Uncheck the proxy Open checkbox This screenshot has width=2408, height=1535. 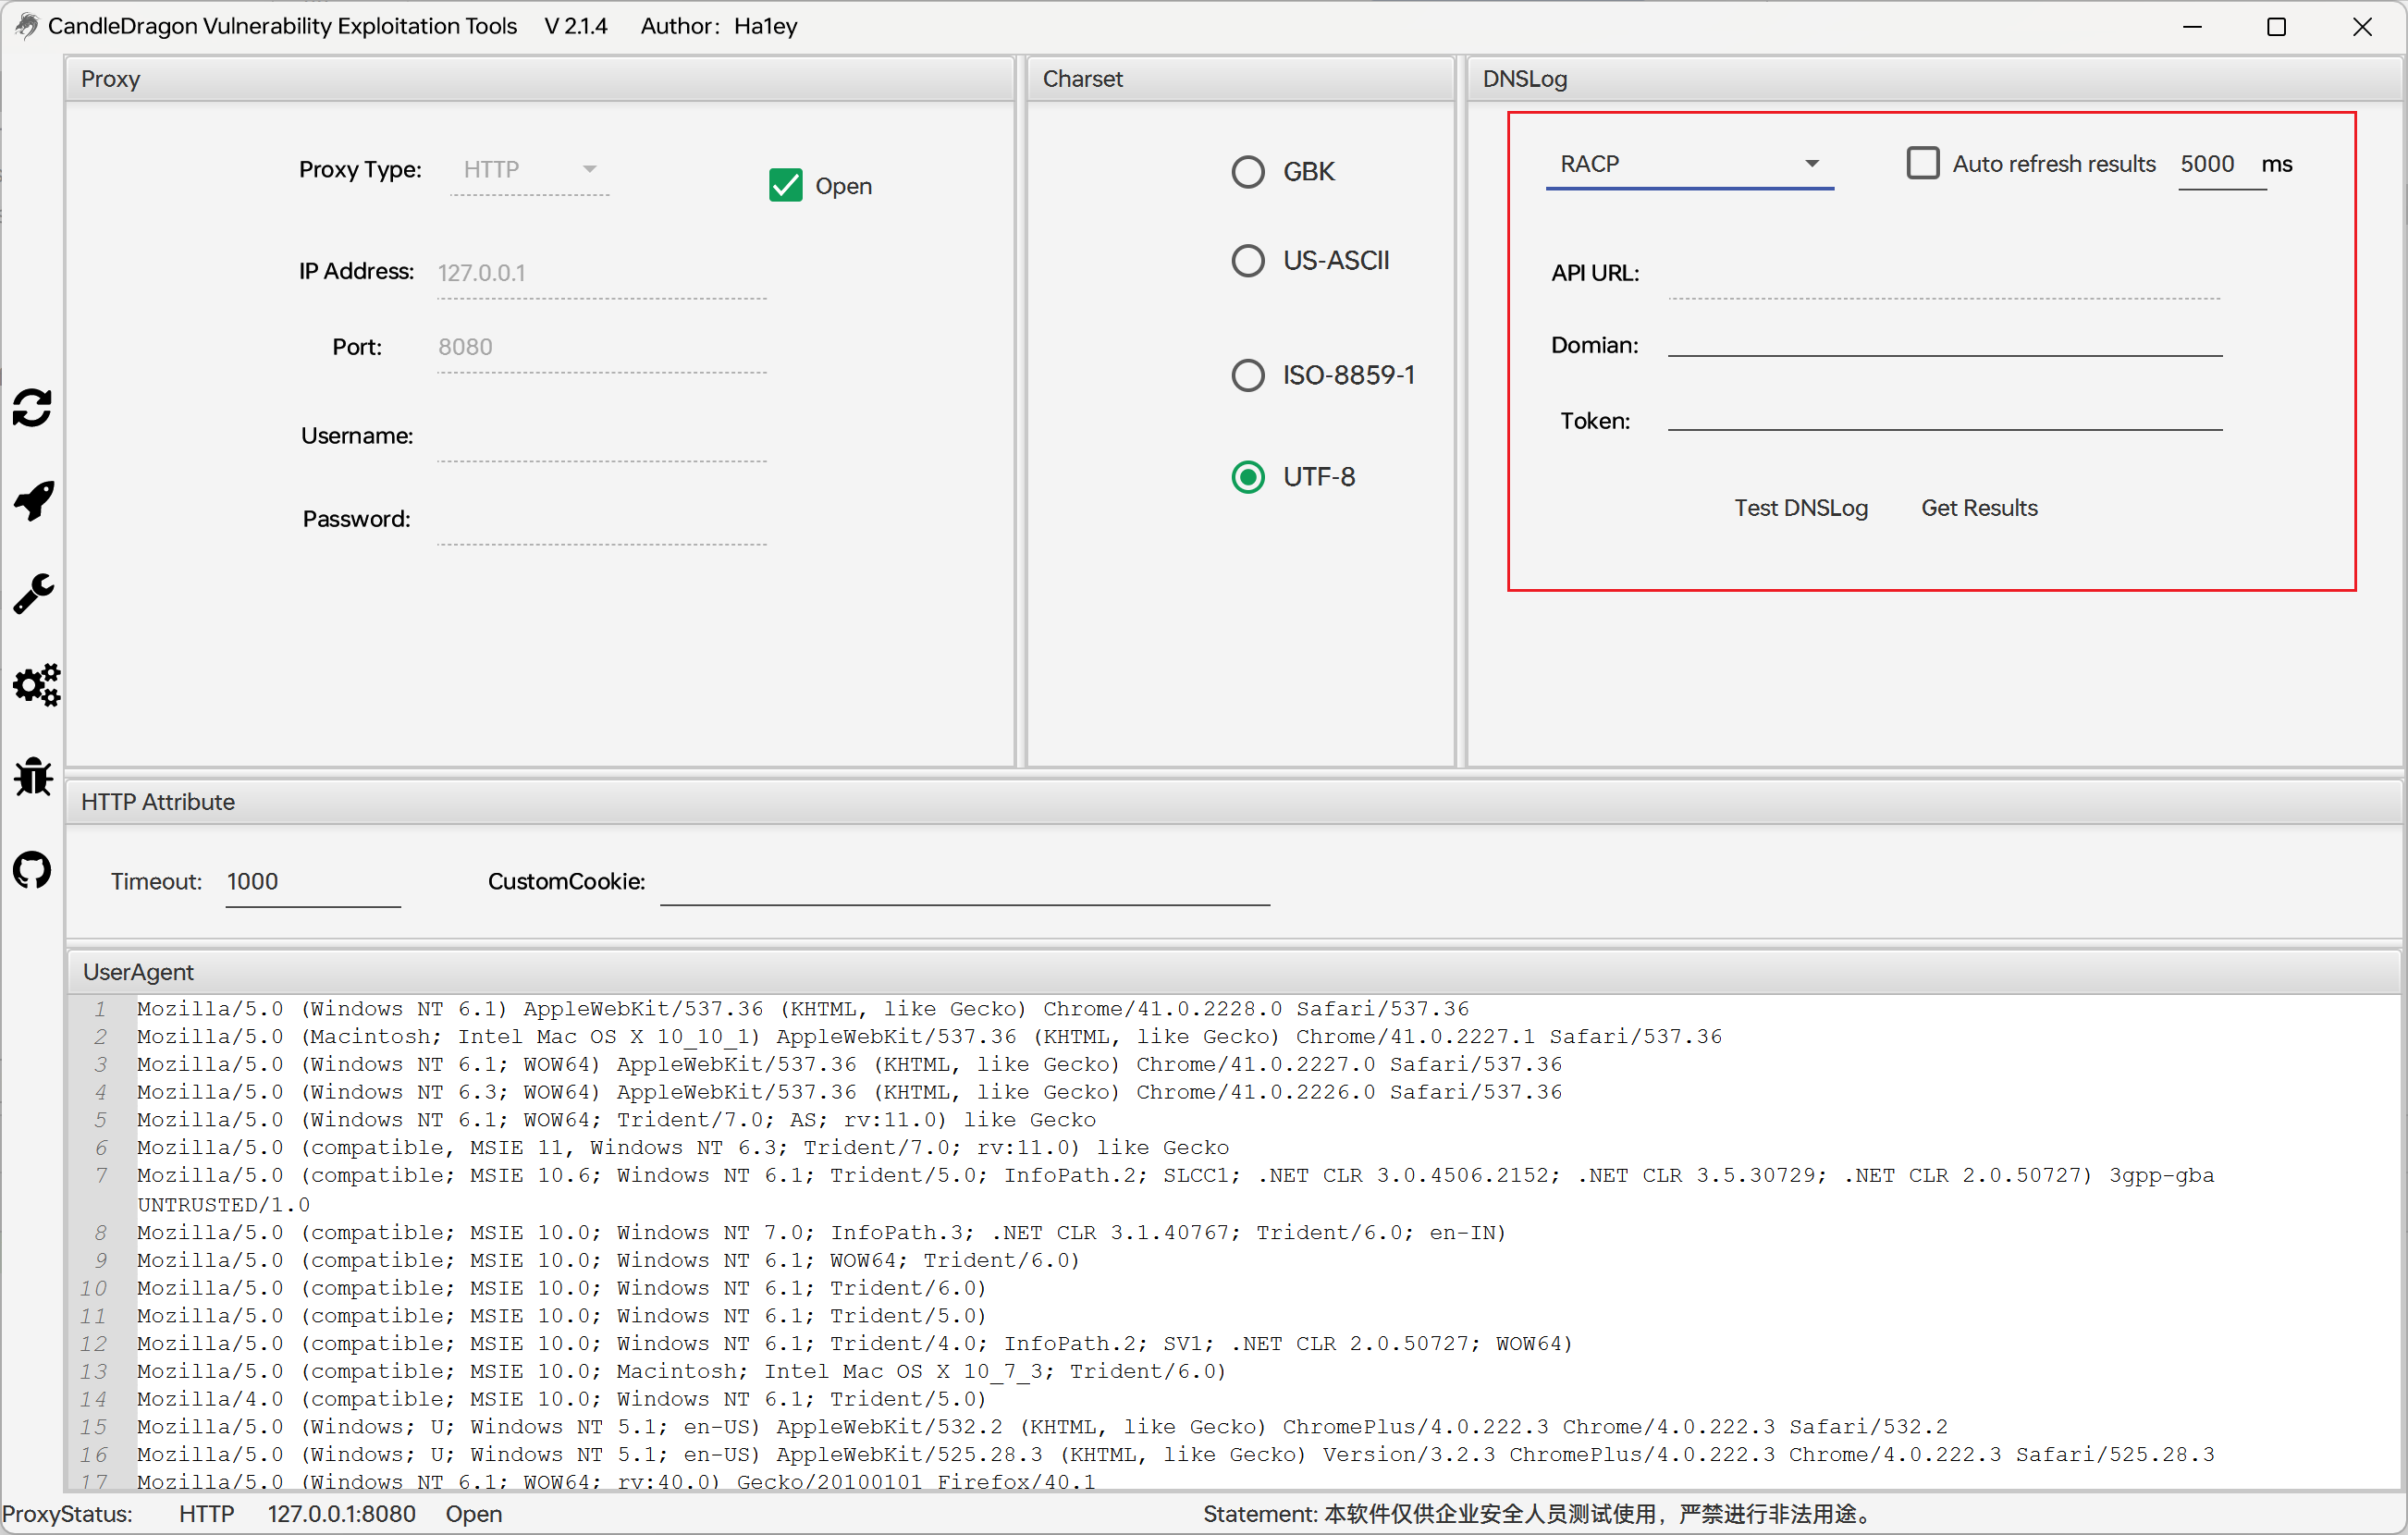pyautogui.click(x=785, y=185)
